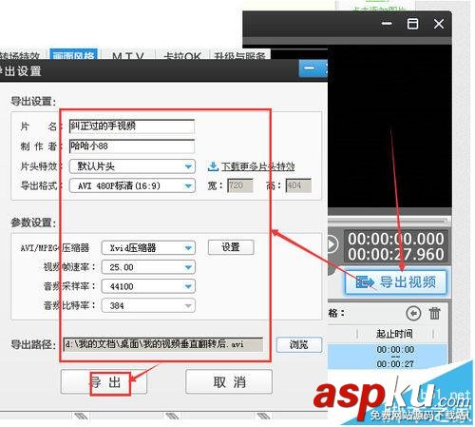This screenshot has height=427, width=475.
Task: Click the 导出 export button
Action: 104,382
